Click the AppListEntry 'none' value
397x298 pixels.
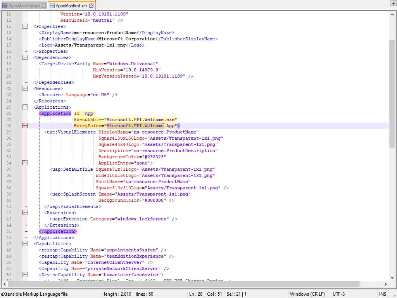coord(142,163)
